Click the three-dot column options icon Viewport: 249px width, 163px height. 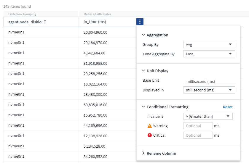(x=140, y=22)
